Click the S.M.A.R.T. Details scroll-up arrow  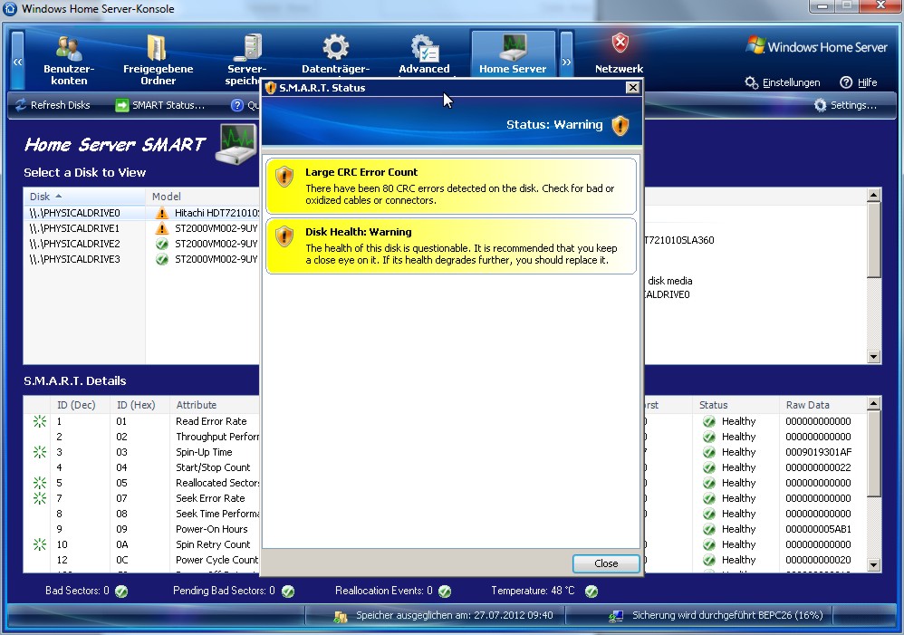coord(873,403)
